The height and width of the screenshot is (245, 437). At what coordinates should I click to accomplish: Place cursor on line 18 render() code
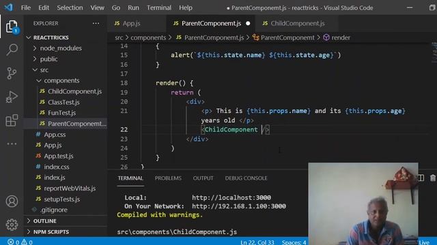point(175,83)
